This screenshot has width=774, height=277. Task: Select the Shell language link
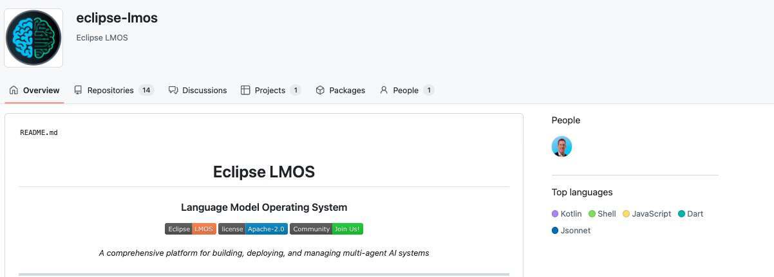607,214
